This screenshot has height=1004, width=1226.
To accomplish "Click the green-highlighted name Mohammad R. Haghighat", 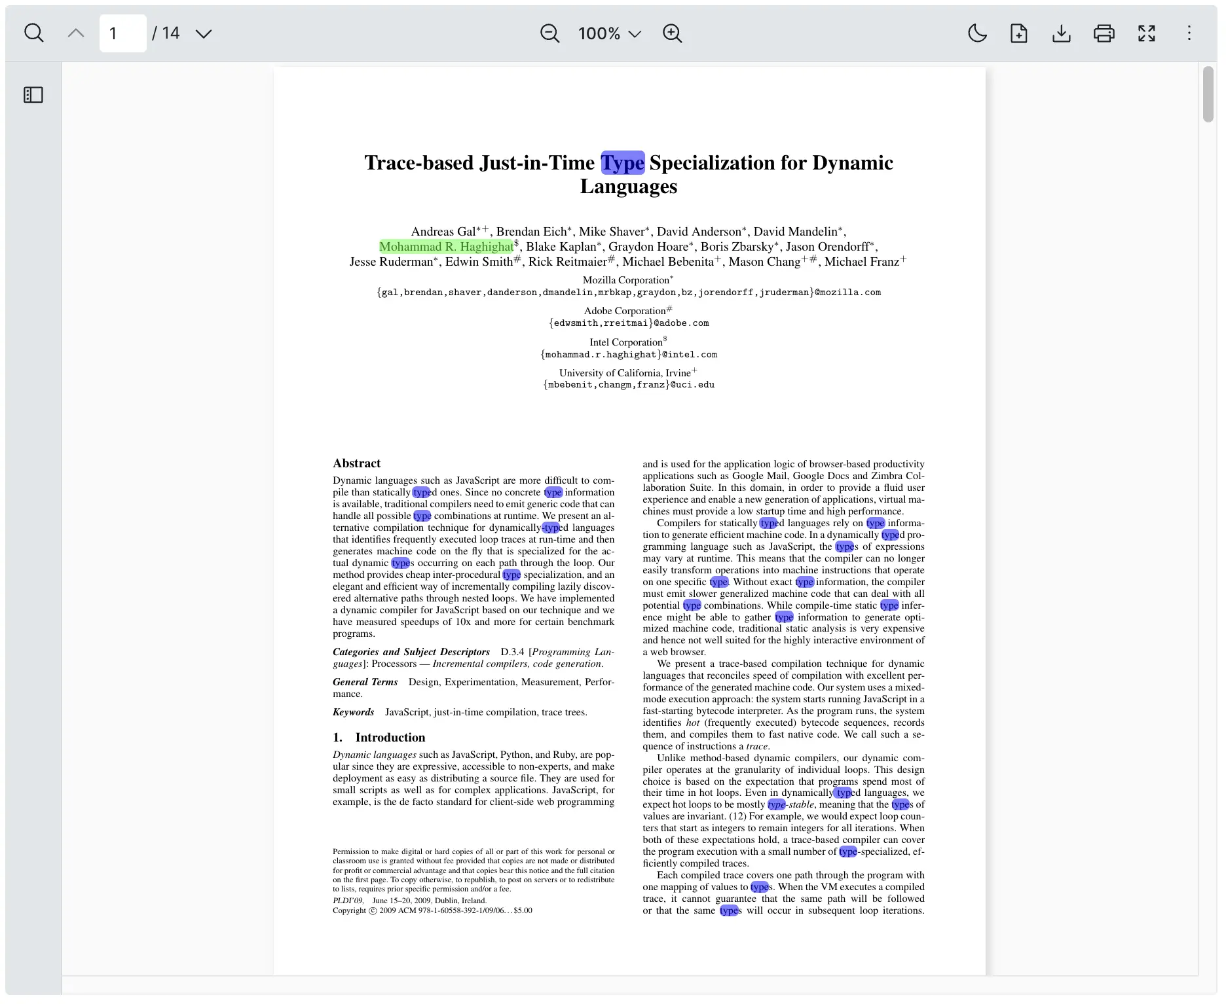I will 447,247.
